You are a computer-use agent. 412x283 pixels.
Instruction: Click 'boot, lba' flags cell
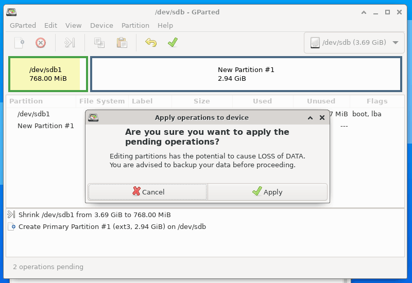[x=367, y=114]
